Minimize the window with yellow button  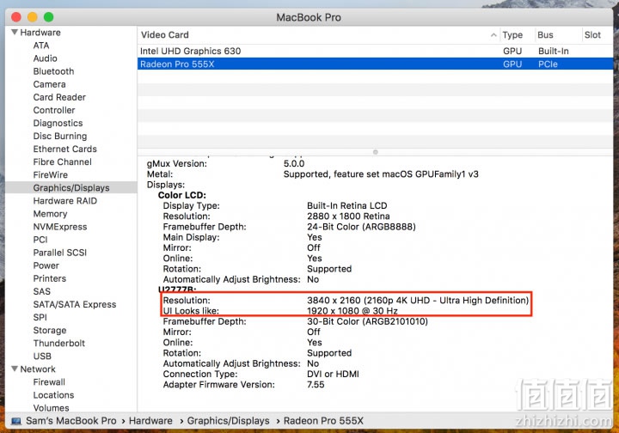[33, 17]
